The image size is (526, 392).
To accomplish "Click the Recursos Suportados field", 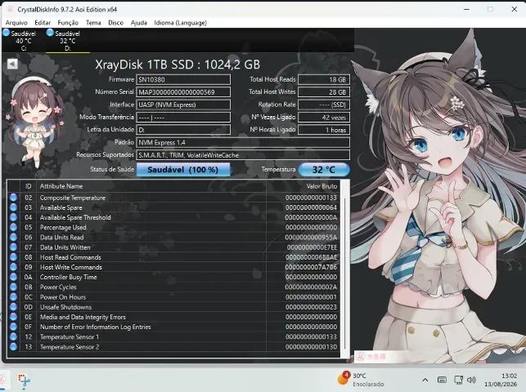I will click(x=243, y=155).
